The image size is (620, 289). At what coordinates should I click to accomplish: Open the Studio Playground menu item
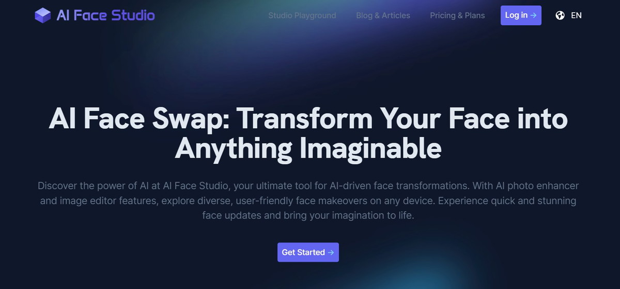click(302, 15)
